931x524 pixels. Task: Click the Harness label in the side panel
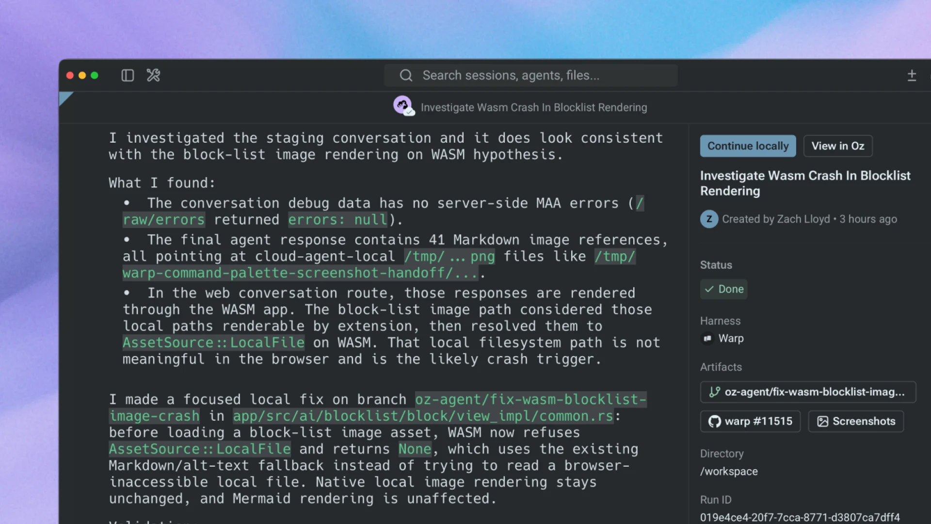point(720,321)
